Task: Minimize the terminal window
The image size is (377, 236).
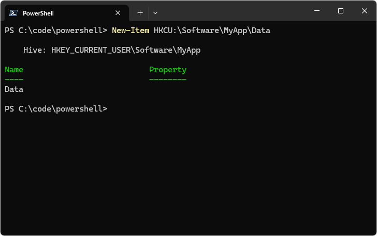Action: [x=317, y=11]
